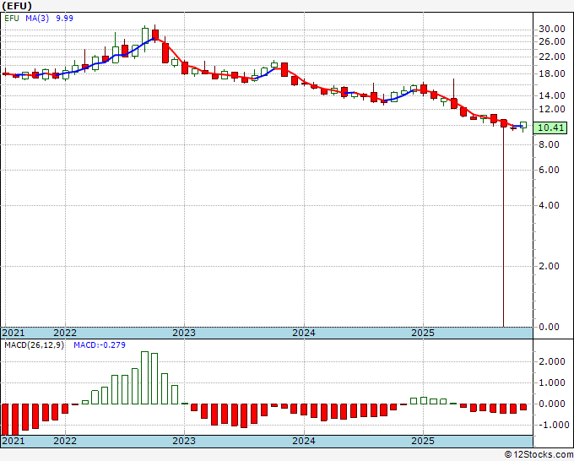Click the 9.99 moving average value
This screenshot has height=461, width=574.
pyautogui.click(x=64, y=18)
